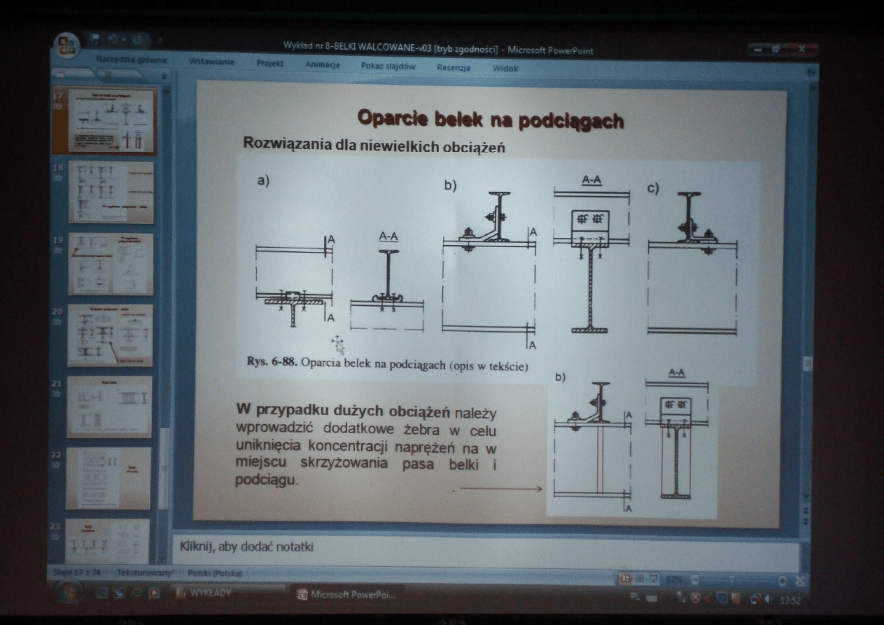Switch to the Animacje ribbon tab
The height and width of the screenshot is (625, 884).
[322, 65]
